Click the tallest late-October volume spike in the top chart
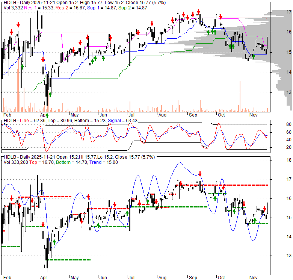The height and width of the screenshot is (280, 293). (x=240, y=96)
